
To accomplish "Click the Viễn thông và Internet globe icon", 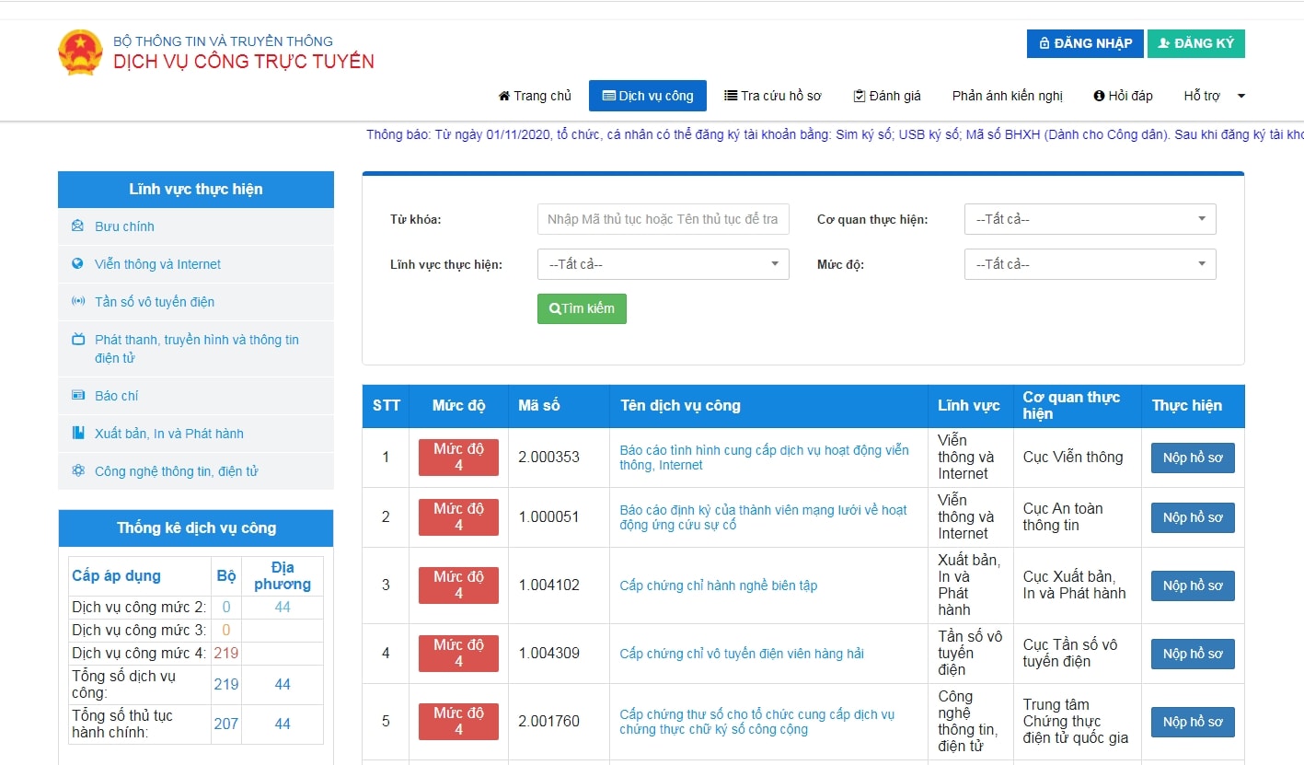I will point(78,264).
